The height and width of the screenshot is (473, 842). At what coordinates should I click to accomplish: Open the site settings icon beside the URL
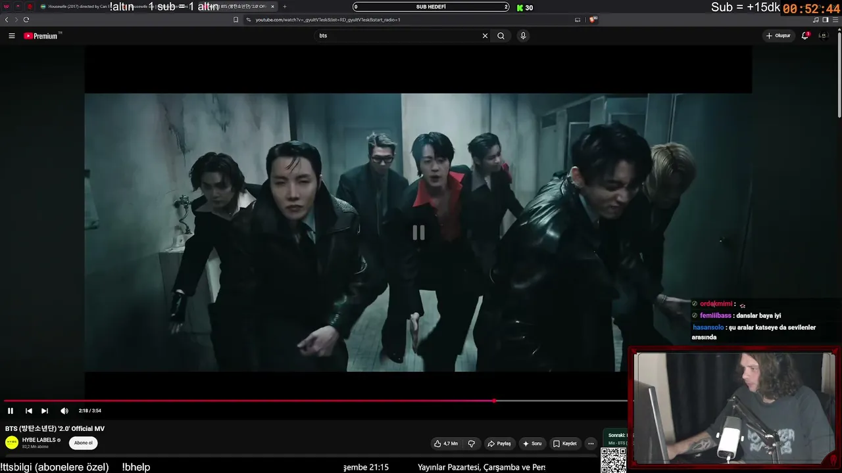tap(249, 20)
